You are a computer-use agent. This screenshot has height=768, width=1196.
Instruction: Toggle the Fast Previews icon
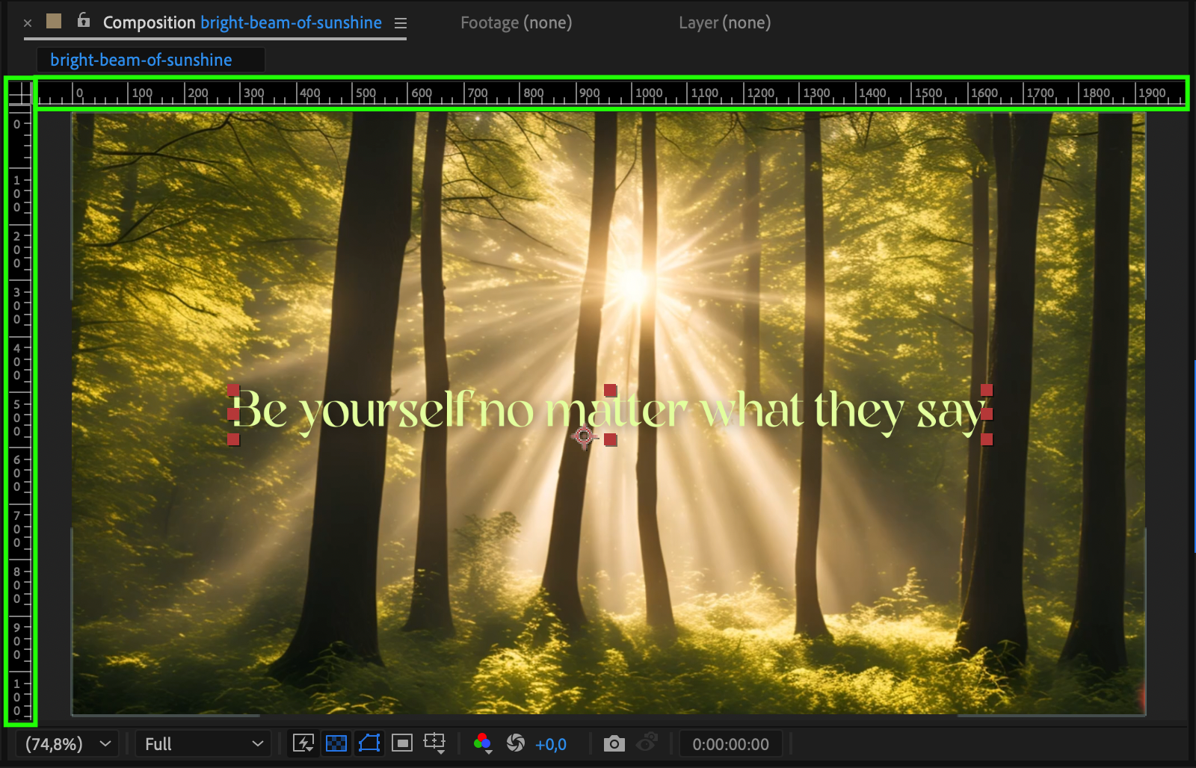point(303,743)
